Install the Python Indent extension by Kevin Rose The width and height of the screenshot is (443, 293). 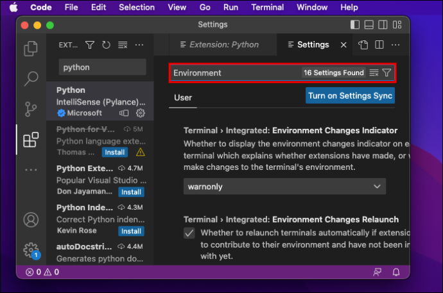tap(131, 231)
